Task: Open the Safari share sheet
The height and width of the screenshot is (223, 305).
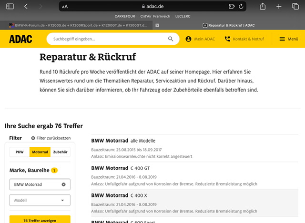Action: (263, 6)
